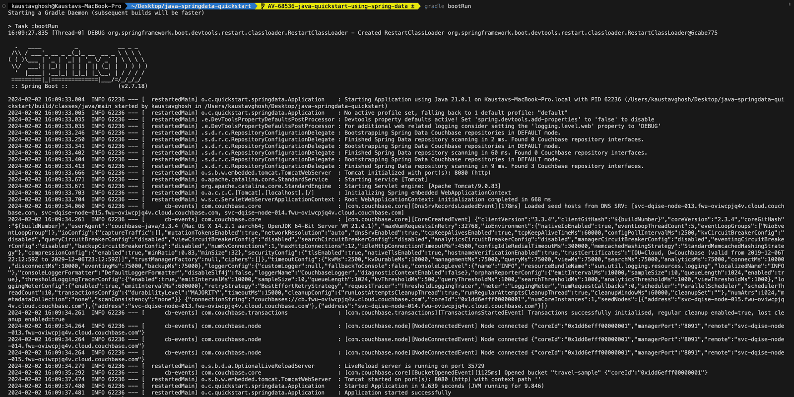Click timestamp '2024-02-02 16:09:35.292'

46,373
